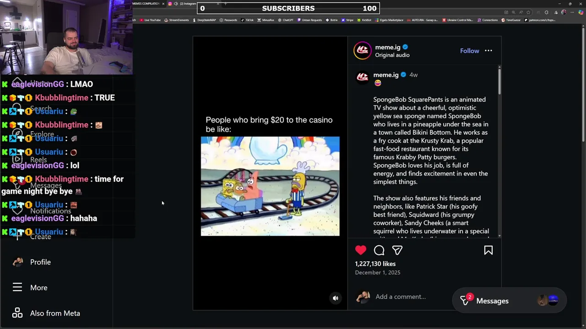The width and height of the screenshot is (586, 329).
Task: Open Connections bookmark
Action: click(x=488, y=20)
